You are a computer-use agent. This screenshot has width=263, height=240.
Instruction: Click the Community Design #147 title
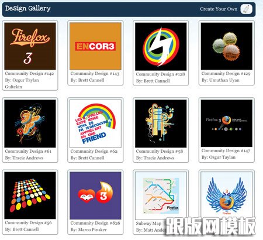coord(226,150)
